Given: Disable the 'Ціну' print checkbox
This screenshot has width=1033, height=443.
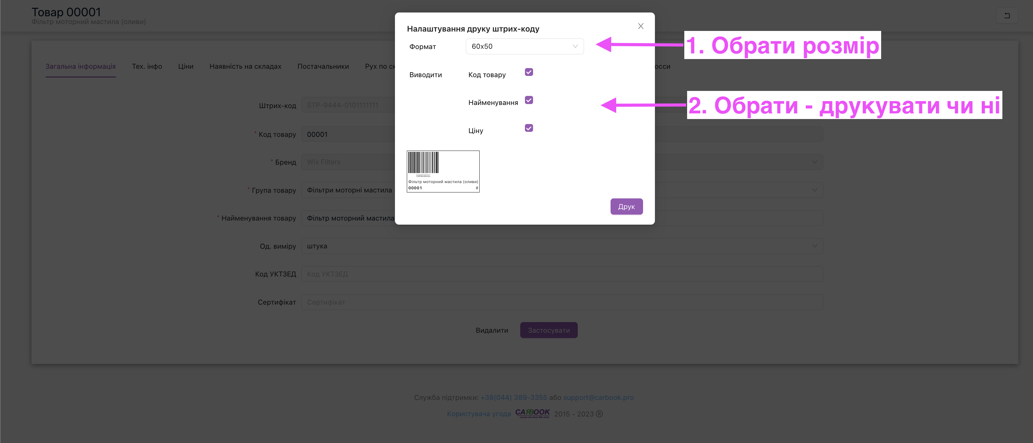Looking at the screenshot, I should coord(529,128).
